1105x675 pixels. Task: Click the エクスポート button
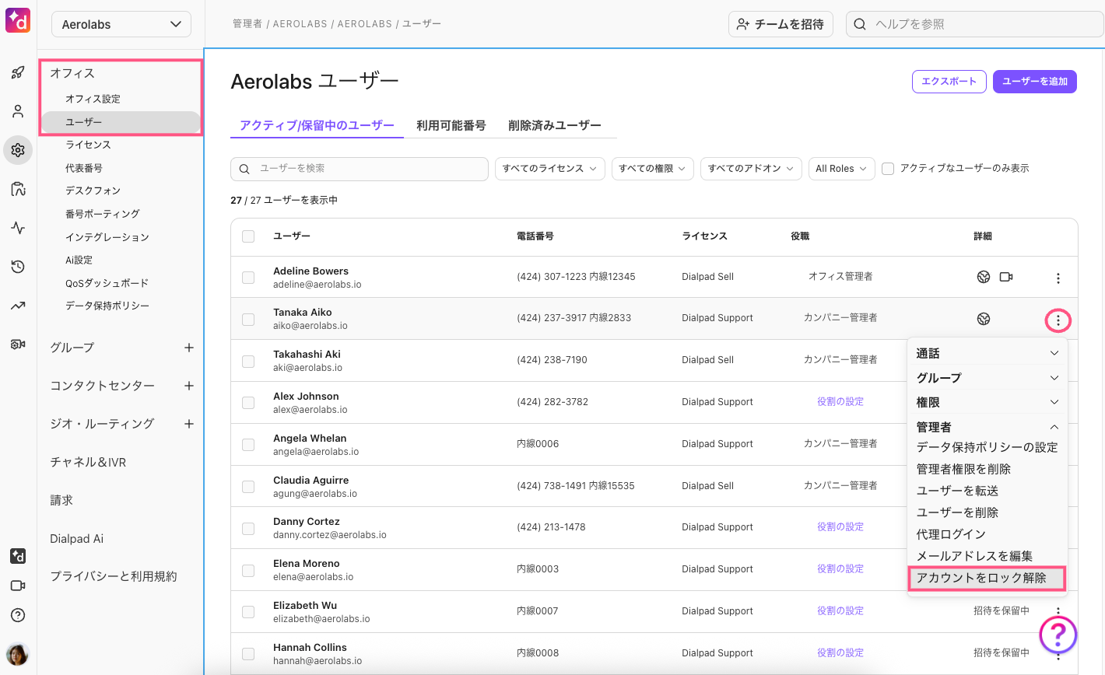949,82
